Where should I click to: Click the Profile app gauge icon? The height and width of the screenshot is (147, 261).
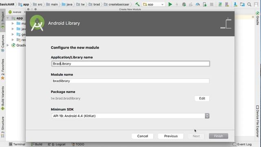click(197, 4)
